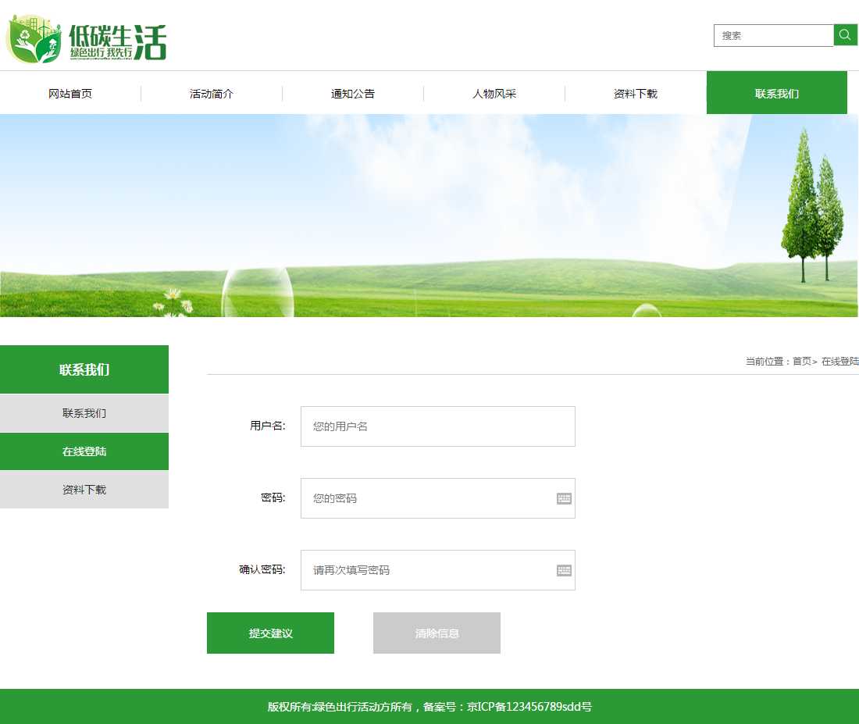Click 首页 link in breadcrumb
The width and height of the screenshot is (859, 724).
click(x=801, y=362)
